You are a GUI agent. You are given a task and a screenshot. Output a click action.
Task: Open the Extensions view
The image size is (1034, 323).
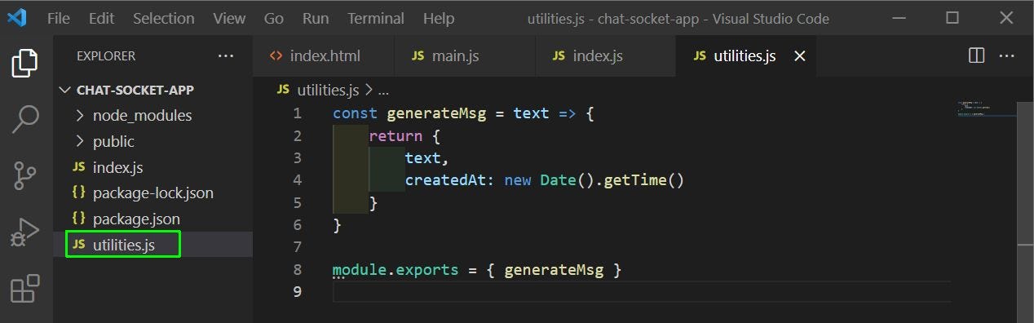tap(25, 289)
